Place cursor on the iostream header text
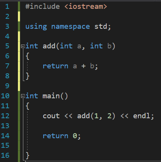The image size is (161, 162). click(x=86, y=7)
